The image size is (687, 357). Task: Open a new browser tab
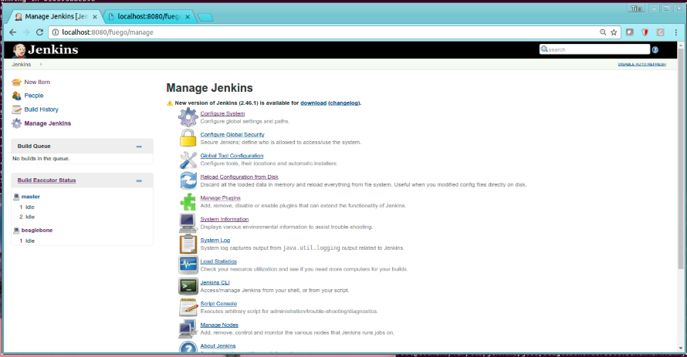tap(205, 18)
